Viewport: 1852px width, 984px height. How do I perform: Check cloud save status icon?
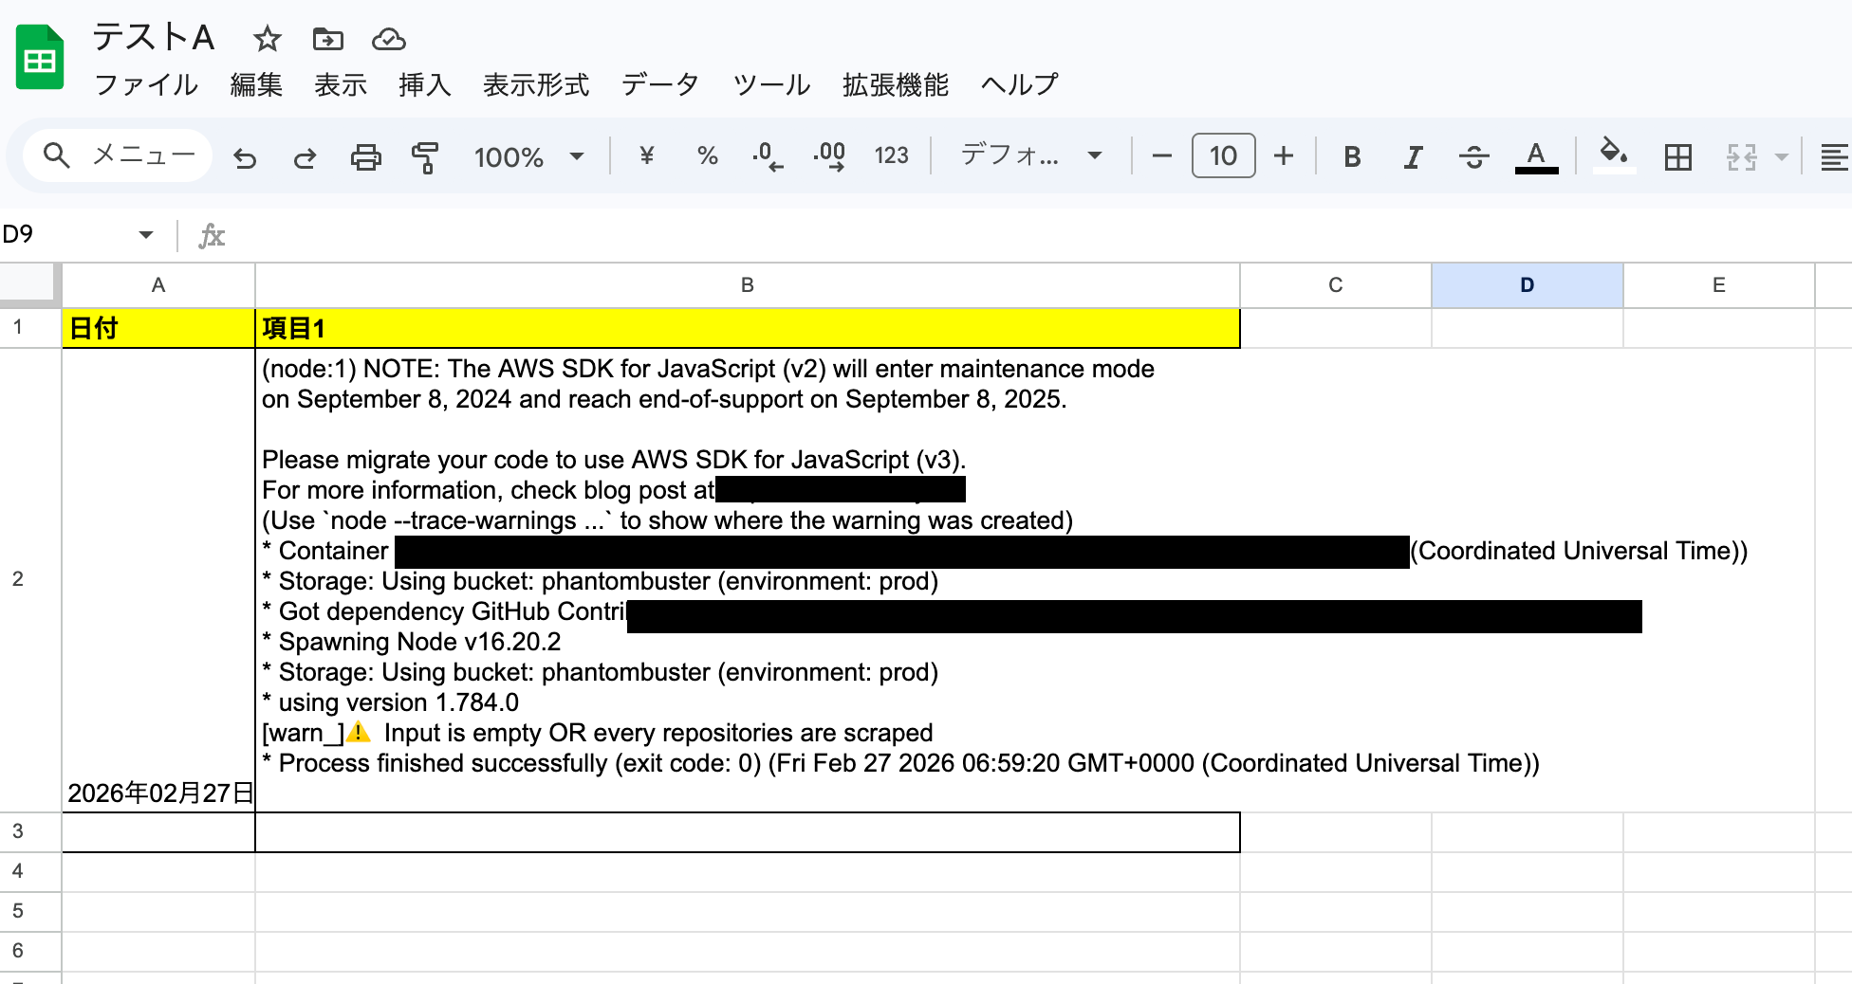(389, 39)
